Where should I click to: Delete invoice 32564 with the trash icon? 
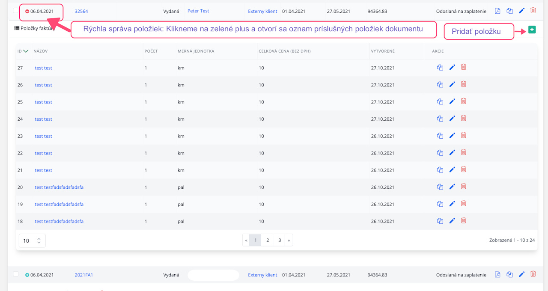click(533, 11)
